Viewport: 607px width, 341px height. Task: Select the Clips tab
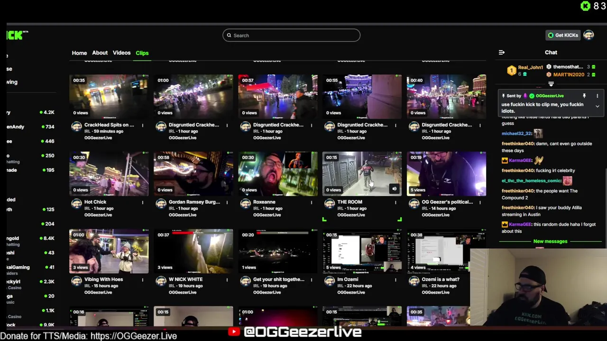(142, 53)
